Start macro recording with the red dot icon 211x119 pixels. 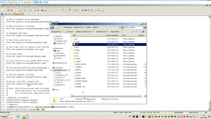click(x=83, y=10)
